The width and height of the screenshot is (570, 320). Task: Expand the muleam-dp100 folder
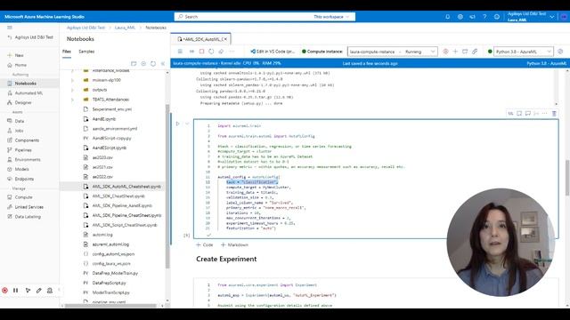72,80
